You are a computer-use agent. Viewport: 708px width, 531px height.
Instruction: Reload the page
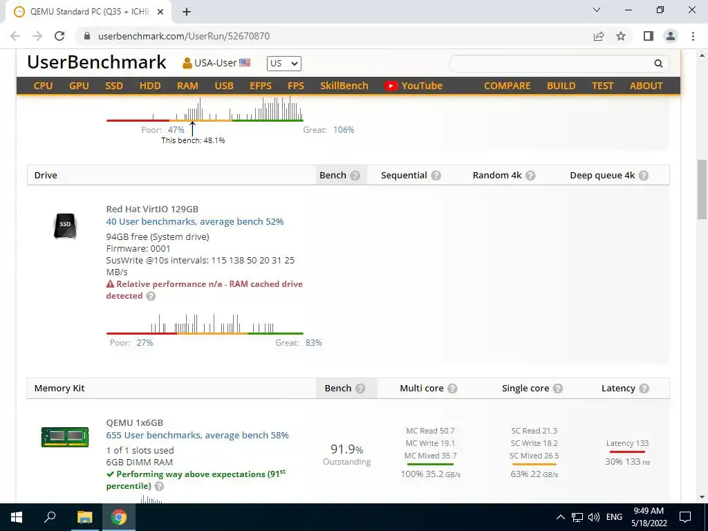click(59, 36)
